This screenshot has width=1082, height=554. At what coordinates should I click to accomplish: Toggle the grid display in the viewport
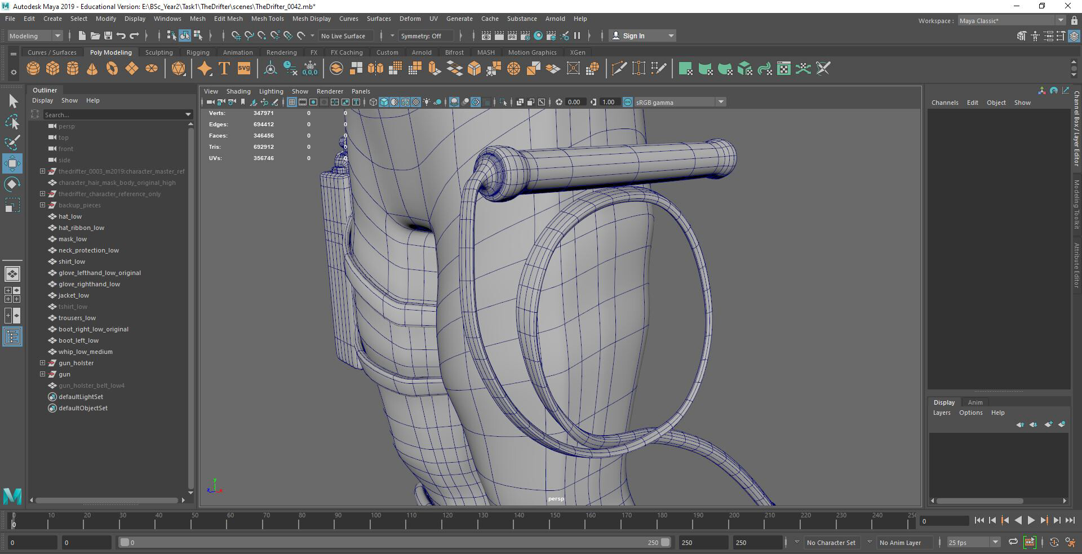pos(292,102)
